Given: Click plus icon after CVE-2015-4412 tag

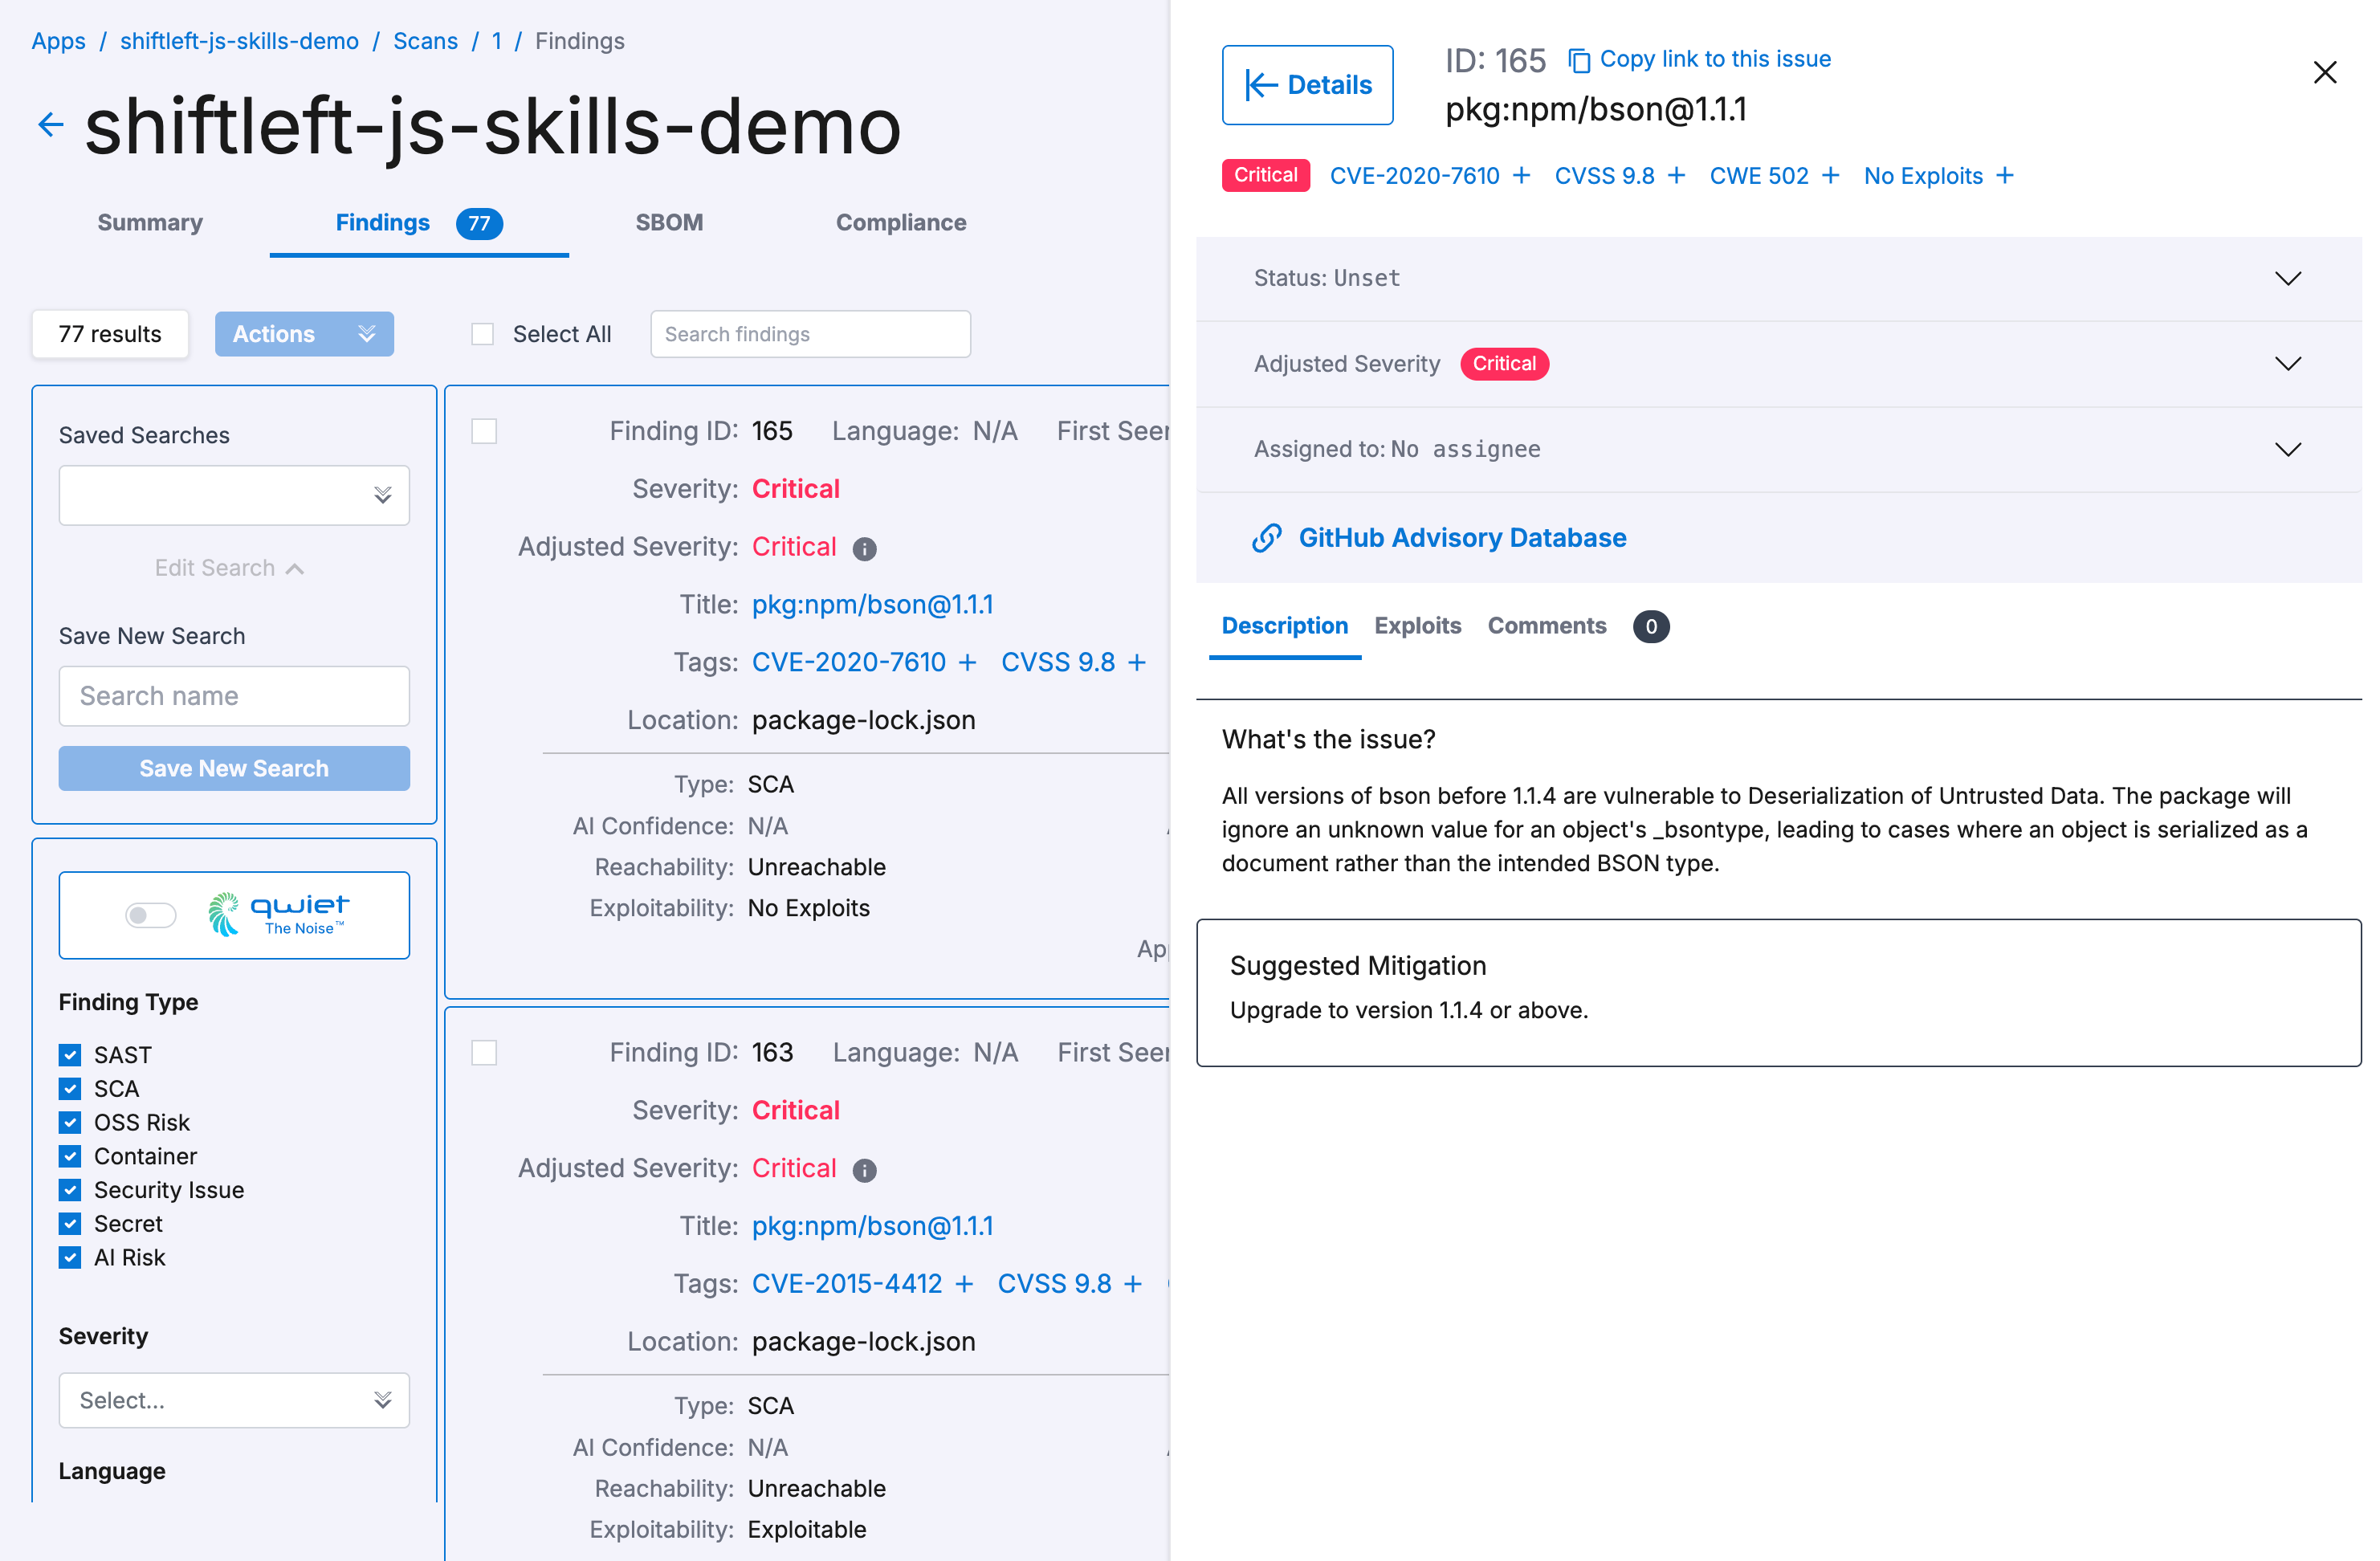Looking at the screenshot, I should point(964,1284).
